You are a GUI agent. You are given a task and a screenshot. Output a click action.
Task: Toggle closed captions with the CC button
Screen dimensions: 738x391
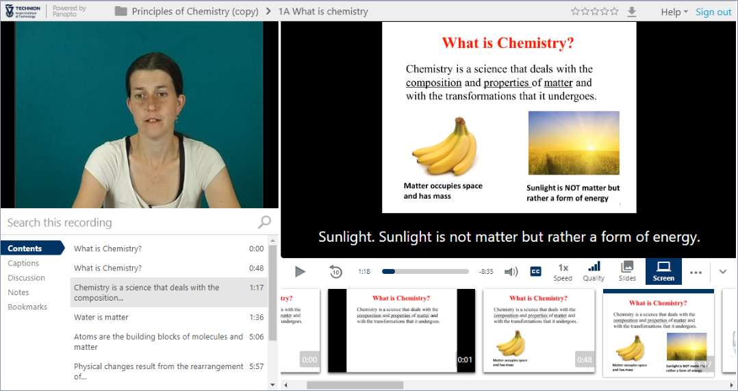(535, 271)
